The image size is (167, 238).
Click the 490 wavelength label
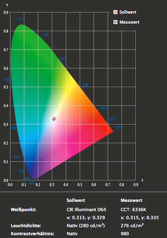[x=13, y=128]
